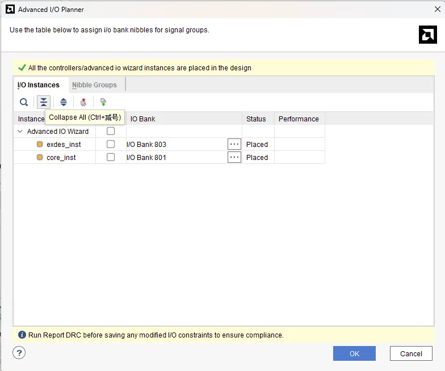Click the red up-arrow toolbar icon
Screen dimensions: 445x371
83,102
